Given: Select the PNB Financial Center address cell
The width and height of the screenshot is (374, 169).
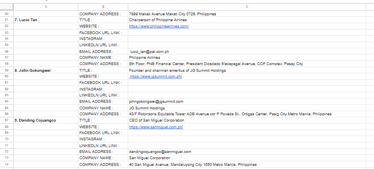Looking at the screenshot, I should [247, 64].
